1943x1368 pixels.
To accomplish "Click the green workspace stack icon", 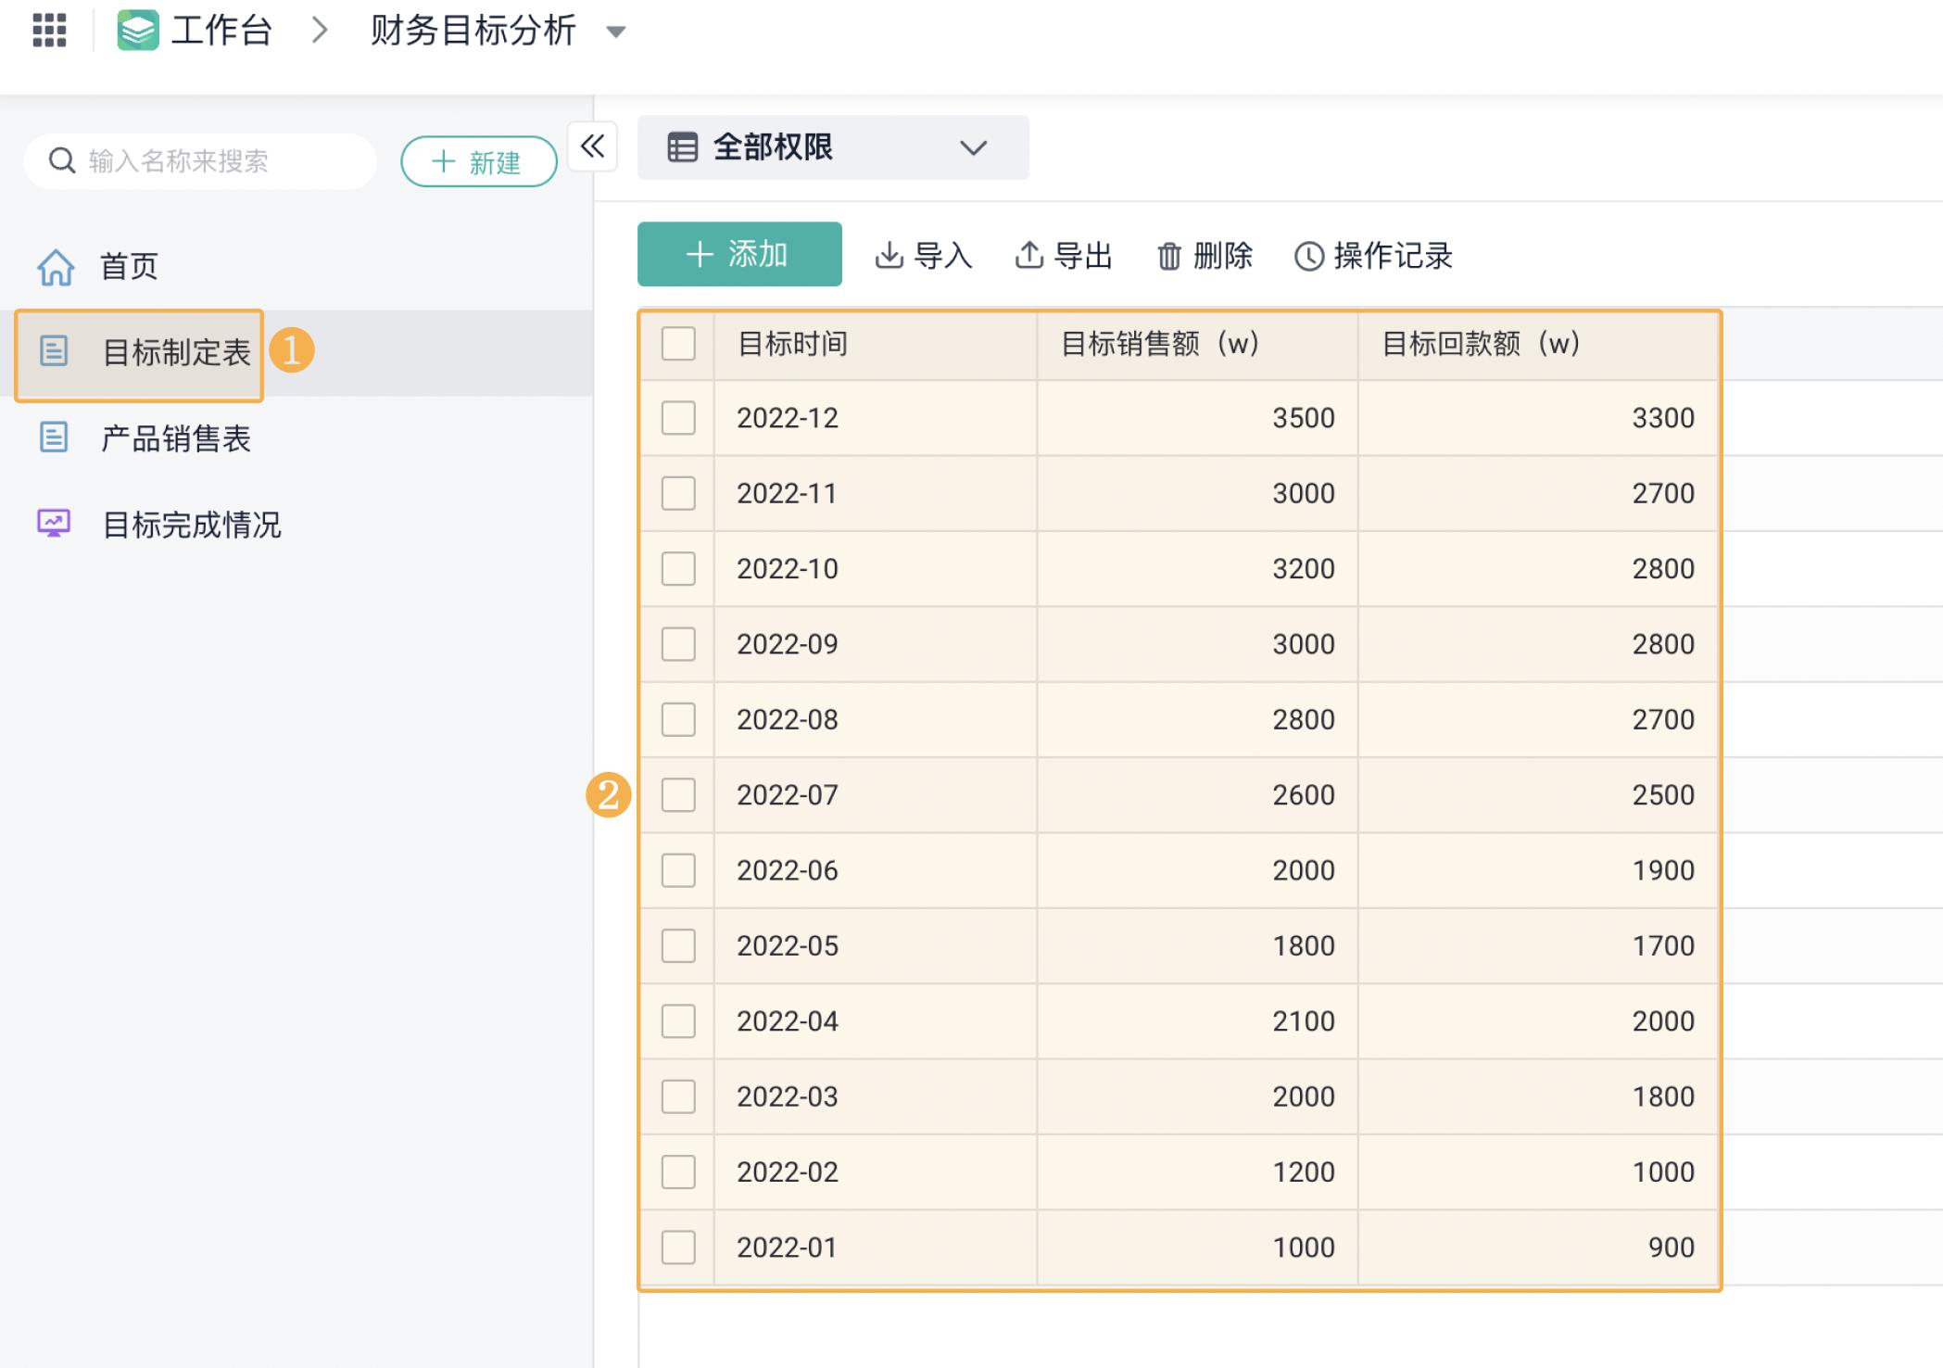I will 137,30.
